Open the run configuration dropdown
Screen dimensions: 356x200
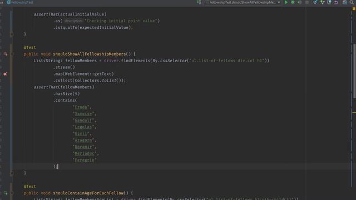point(243,2)
